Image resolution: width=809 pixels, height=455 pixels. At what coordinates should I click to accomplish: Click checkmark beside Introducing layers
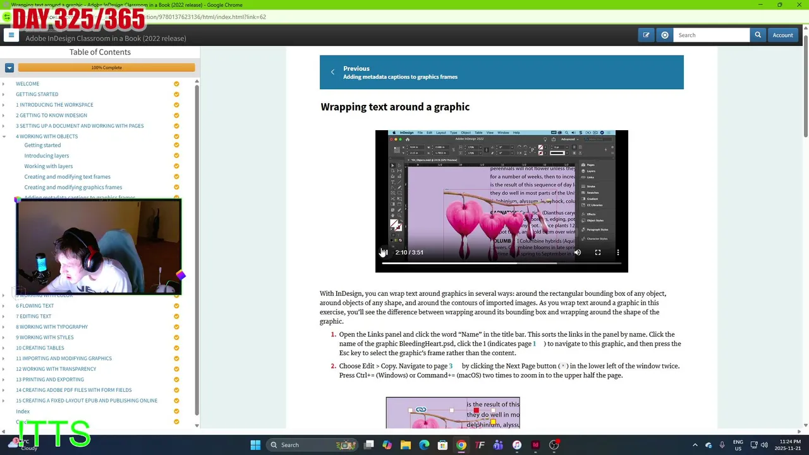(176, 155)
